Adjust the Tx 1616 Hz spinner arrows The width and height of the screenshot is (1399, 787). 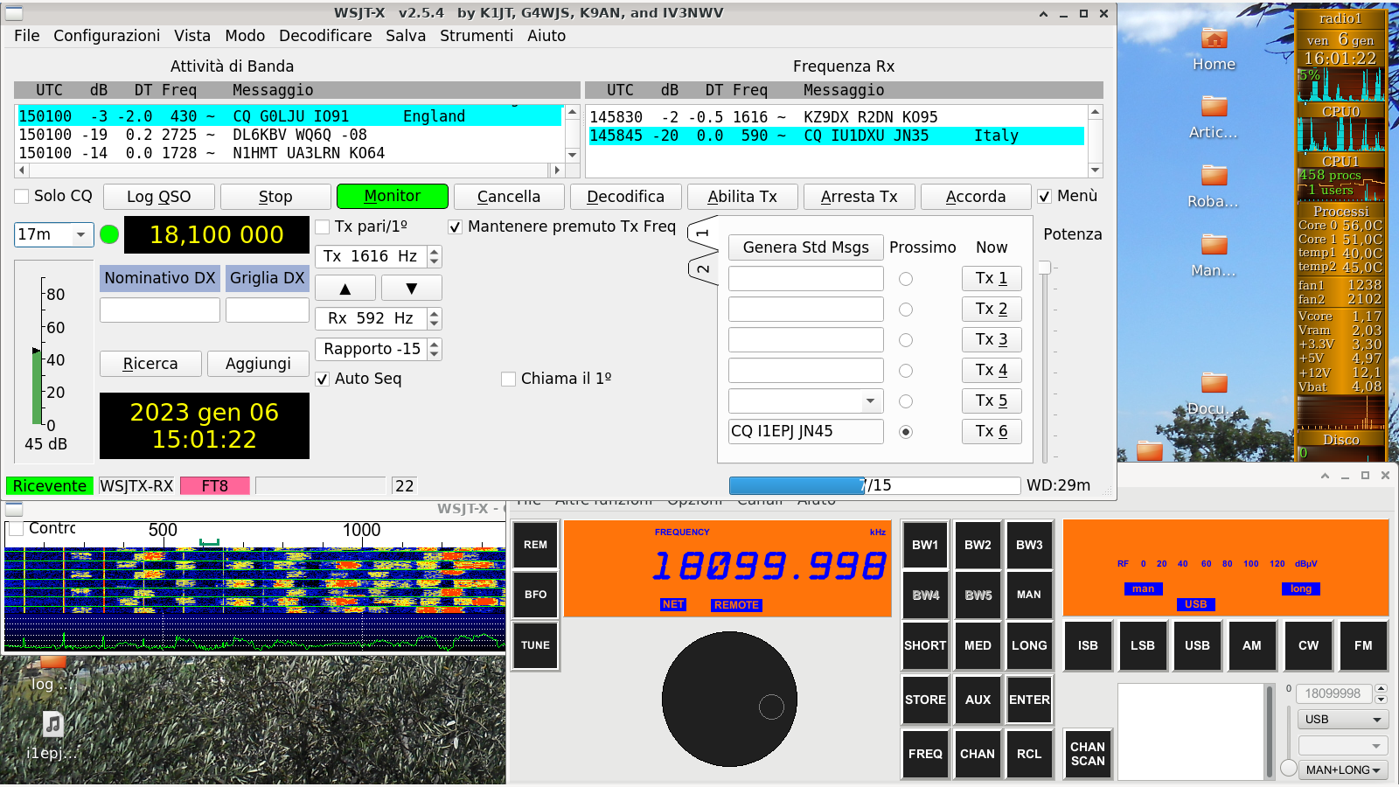click(x=435, y=256)
